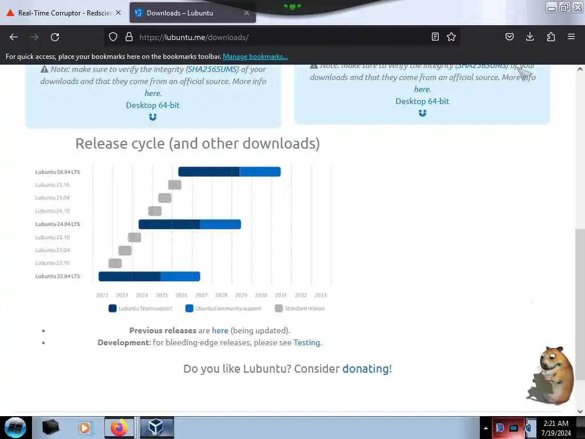
Task: Close the Downloads – Lubuntu tab
Action: 247,13
